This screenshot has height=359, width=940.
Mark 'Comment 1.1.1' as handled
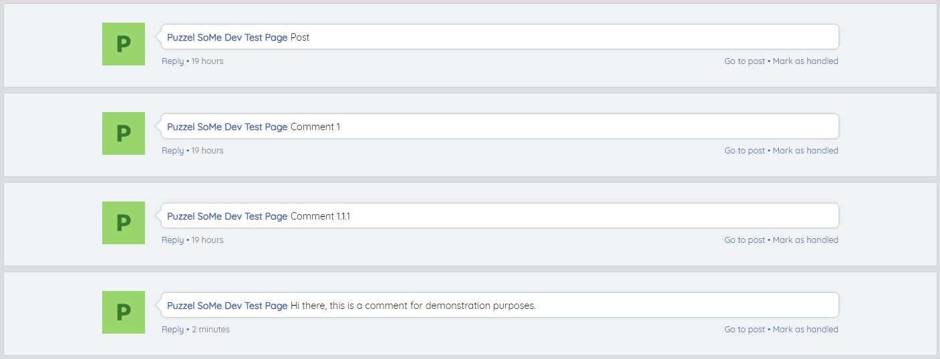point(805,240)
